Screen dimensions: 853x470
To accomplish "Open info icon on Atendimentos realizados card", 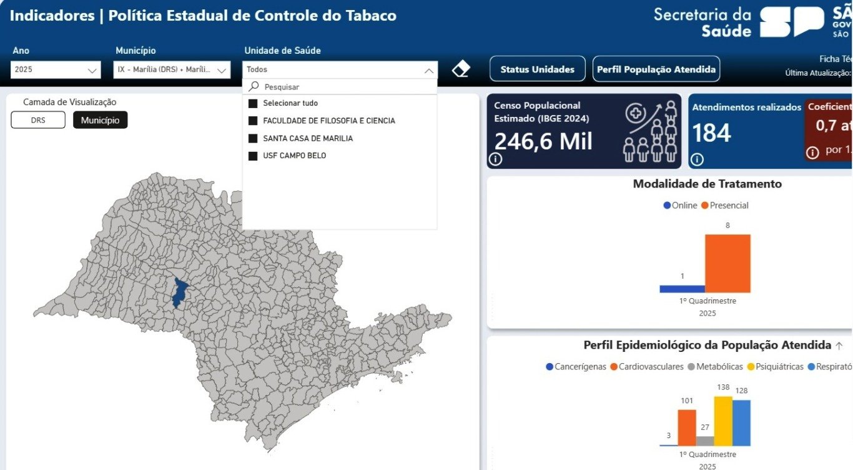I will pos(698,159).
